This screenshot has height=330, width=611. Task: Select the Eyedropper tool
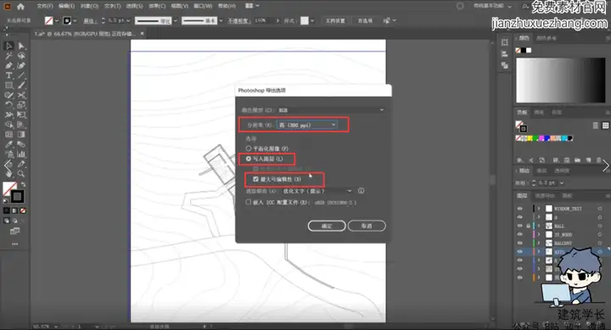pyautogui.click(x=8, y=144)
